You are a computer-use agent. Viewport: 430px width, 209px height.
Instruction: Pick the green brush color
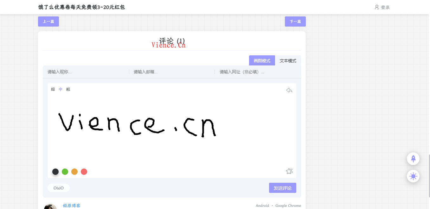tap(65, 172)
